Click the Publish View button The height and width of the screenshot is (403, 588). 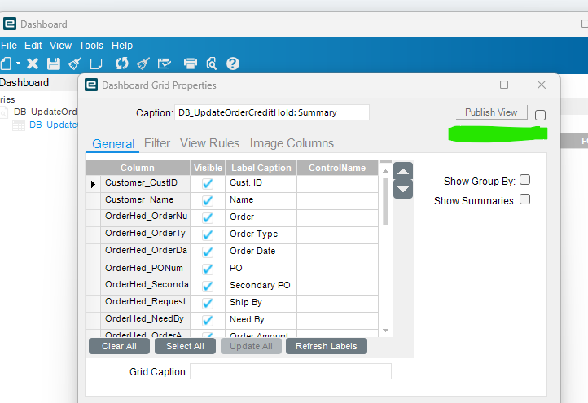(491, 112)
